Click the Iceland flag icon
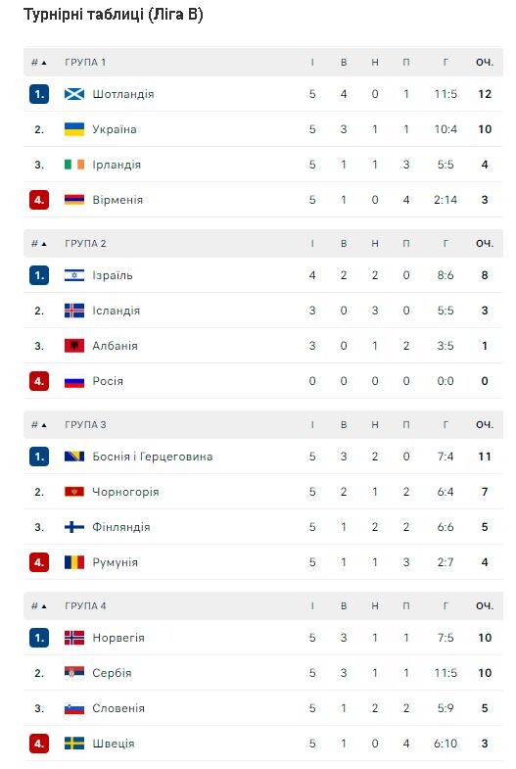Screen dimensions: 516x769 tap(74, 311)
